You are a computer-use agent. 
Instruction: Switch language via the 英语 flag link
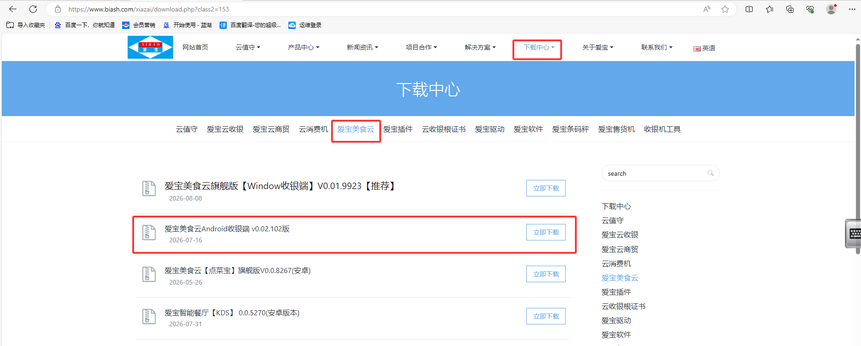[704, 48]
